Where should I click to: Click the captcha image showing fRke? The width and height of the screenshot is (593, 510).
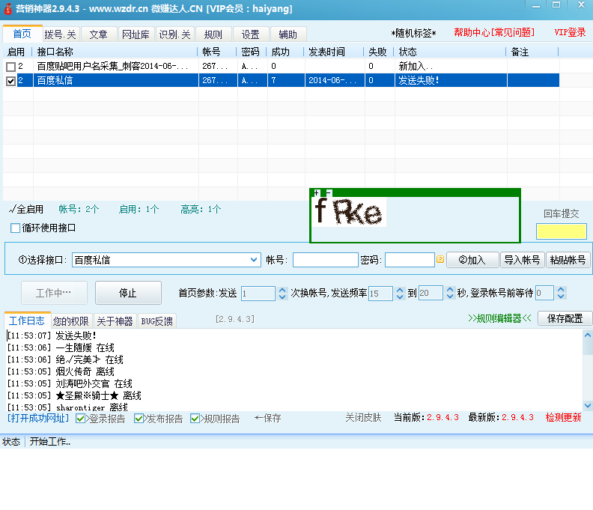[x=349, y=212]
